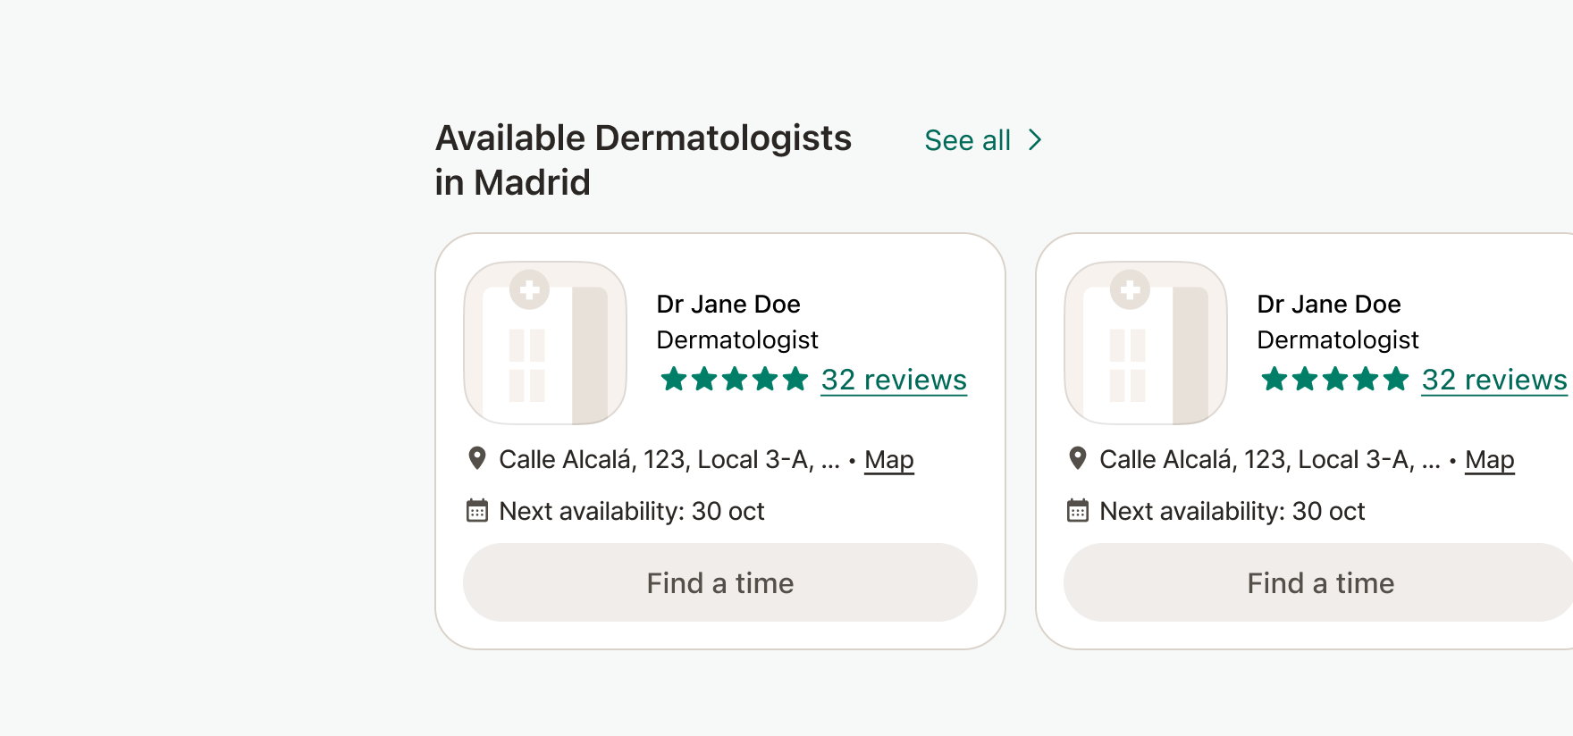Click first card's Calle Alcalá address text
The height and width of the screenshot is (736, 1573).
(669, 460)
